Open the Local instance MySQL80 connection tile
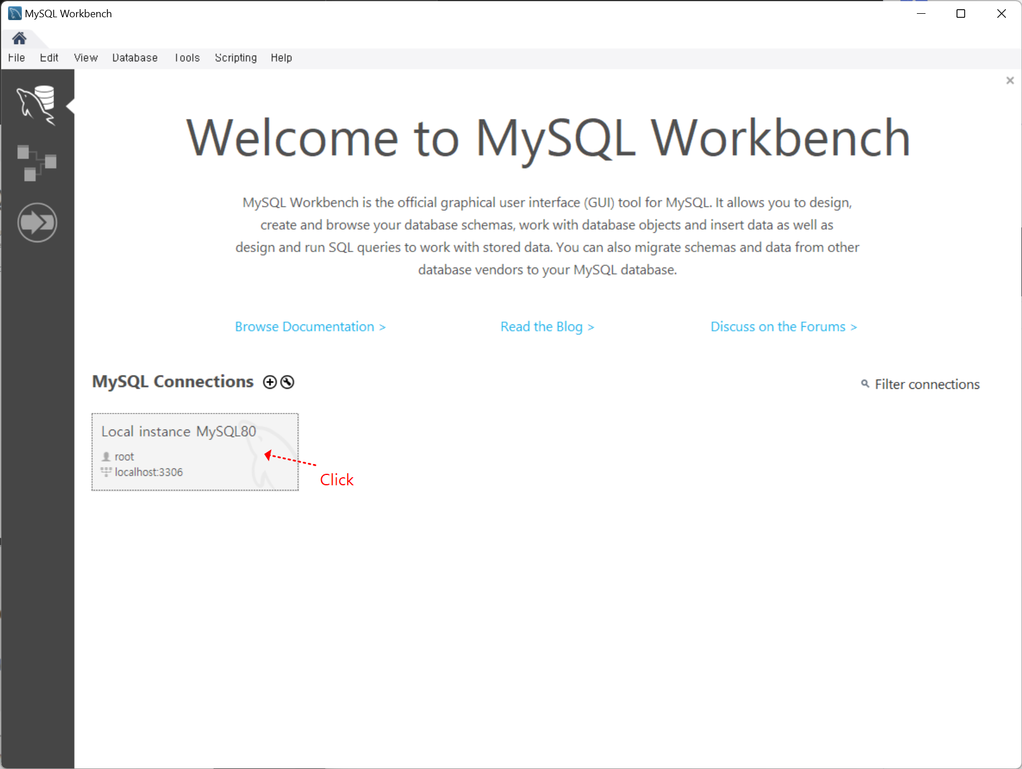Image resolution: width=1022 pixels, height=769 pixels. coord(195,452)
